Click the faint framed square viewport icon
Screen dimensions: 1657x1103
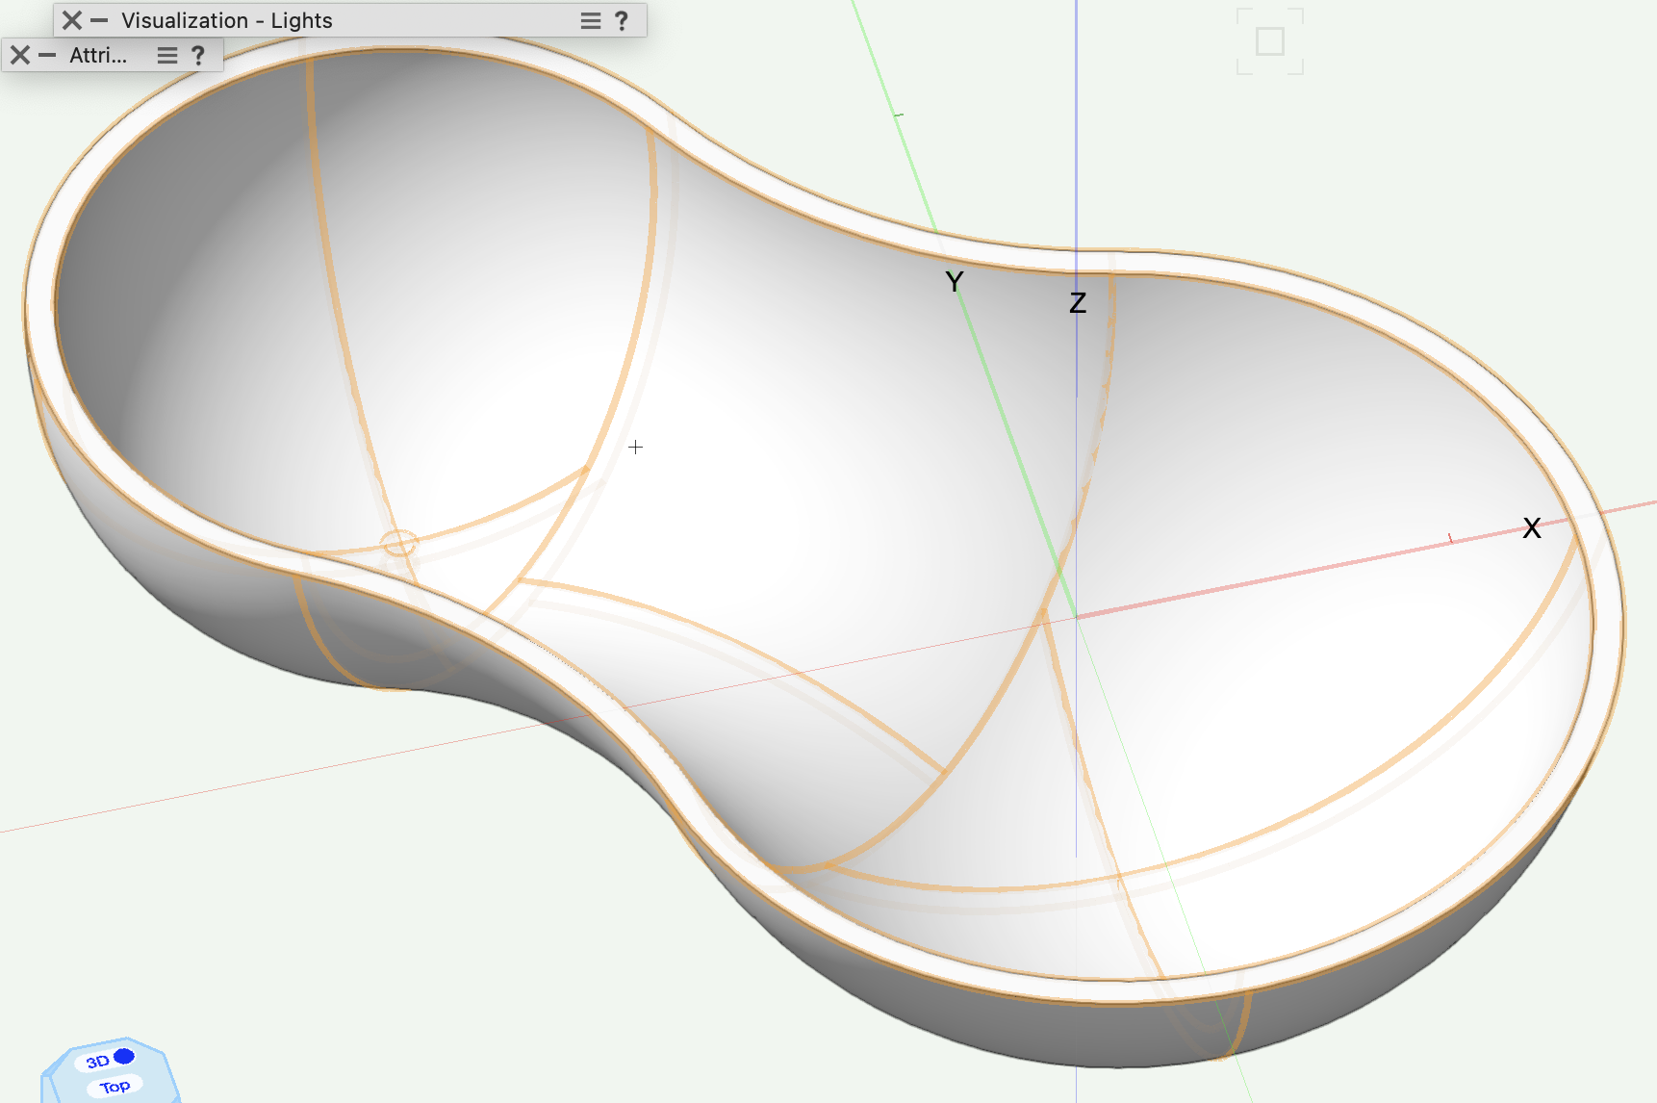click(x=1269, y=41)
